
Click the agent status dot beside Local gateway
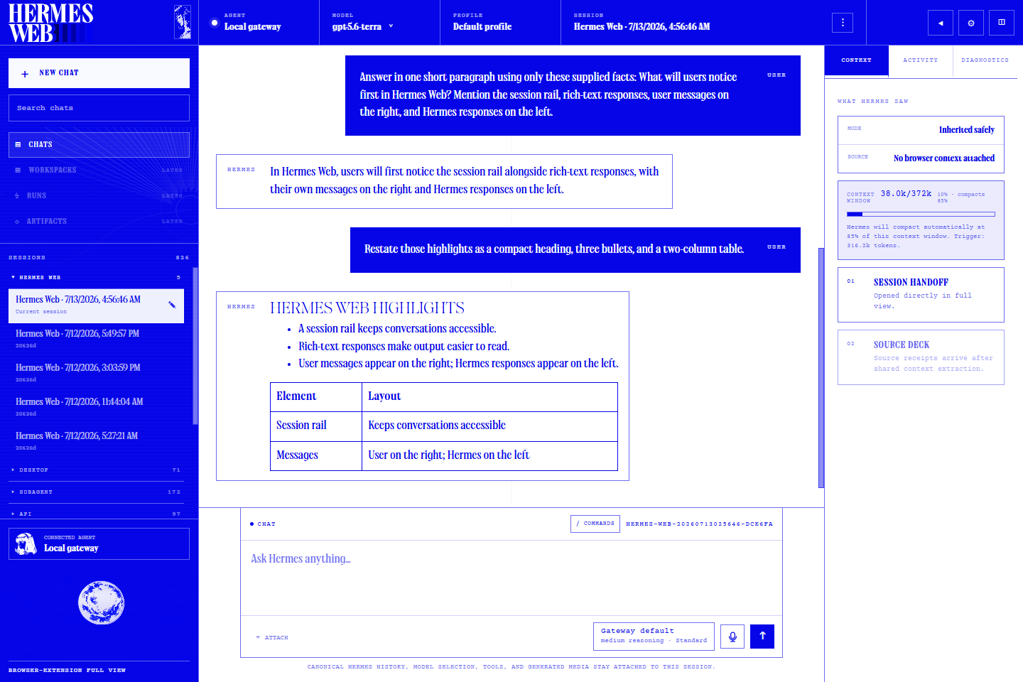click(215, 23)
